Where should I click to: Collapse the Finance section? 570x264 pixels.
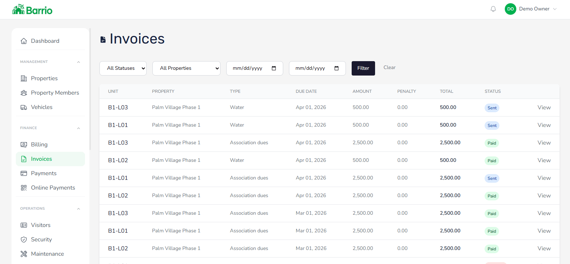click(79, 128)
